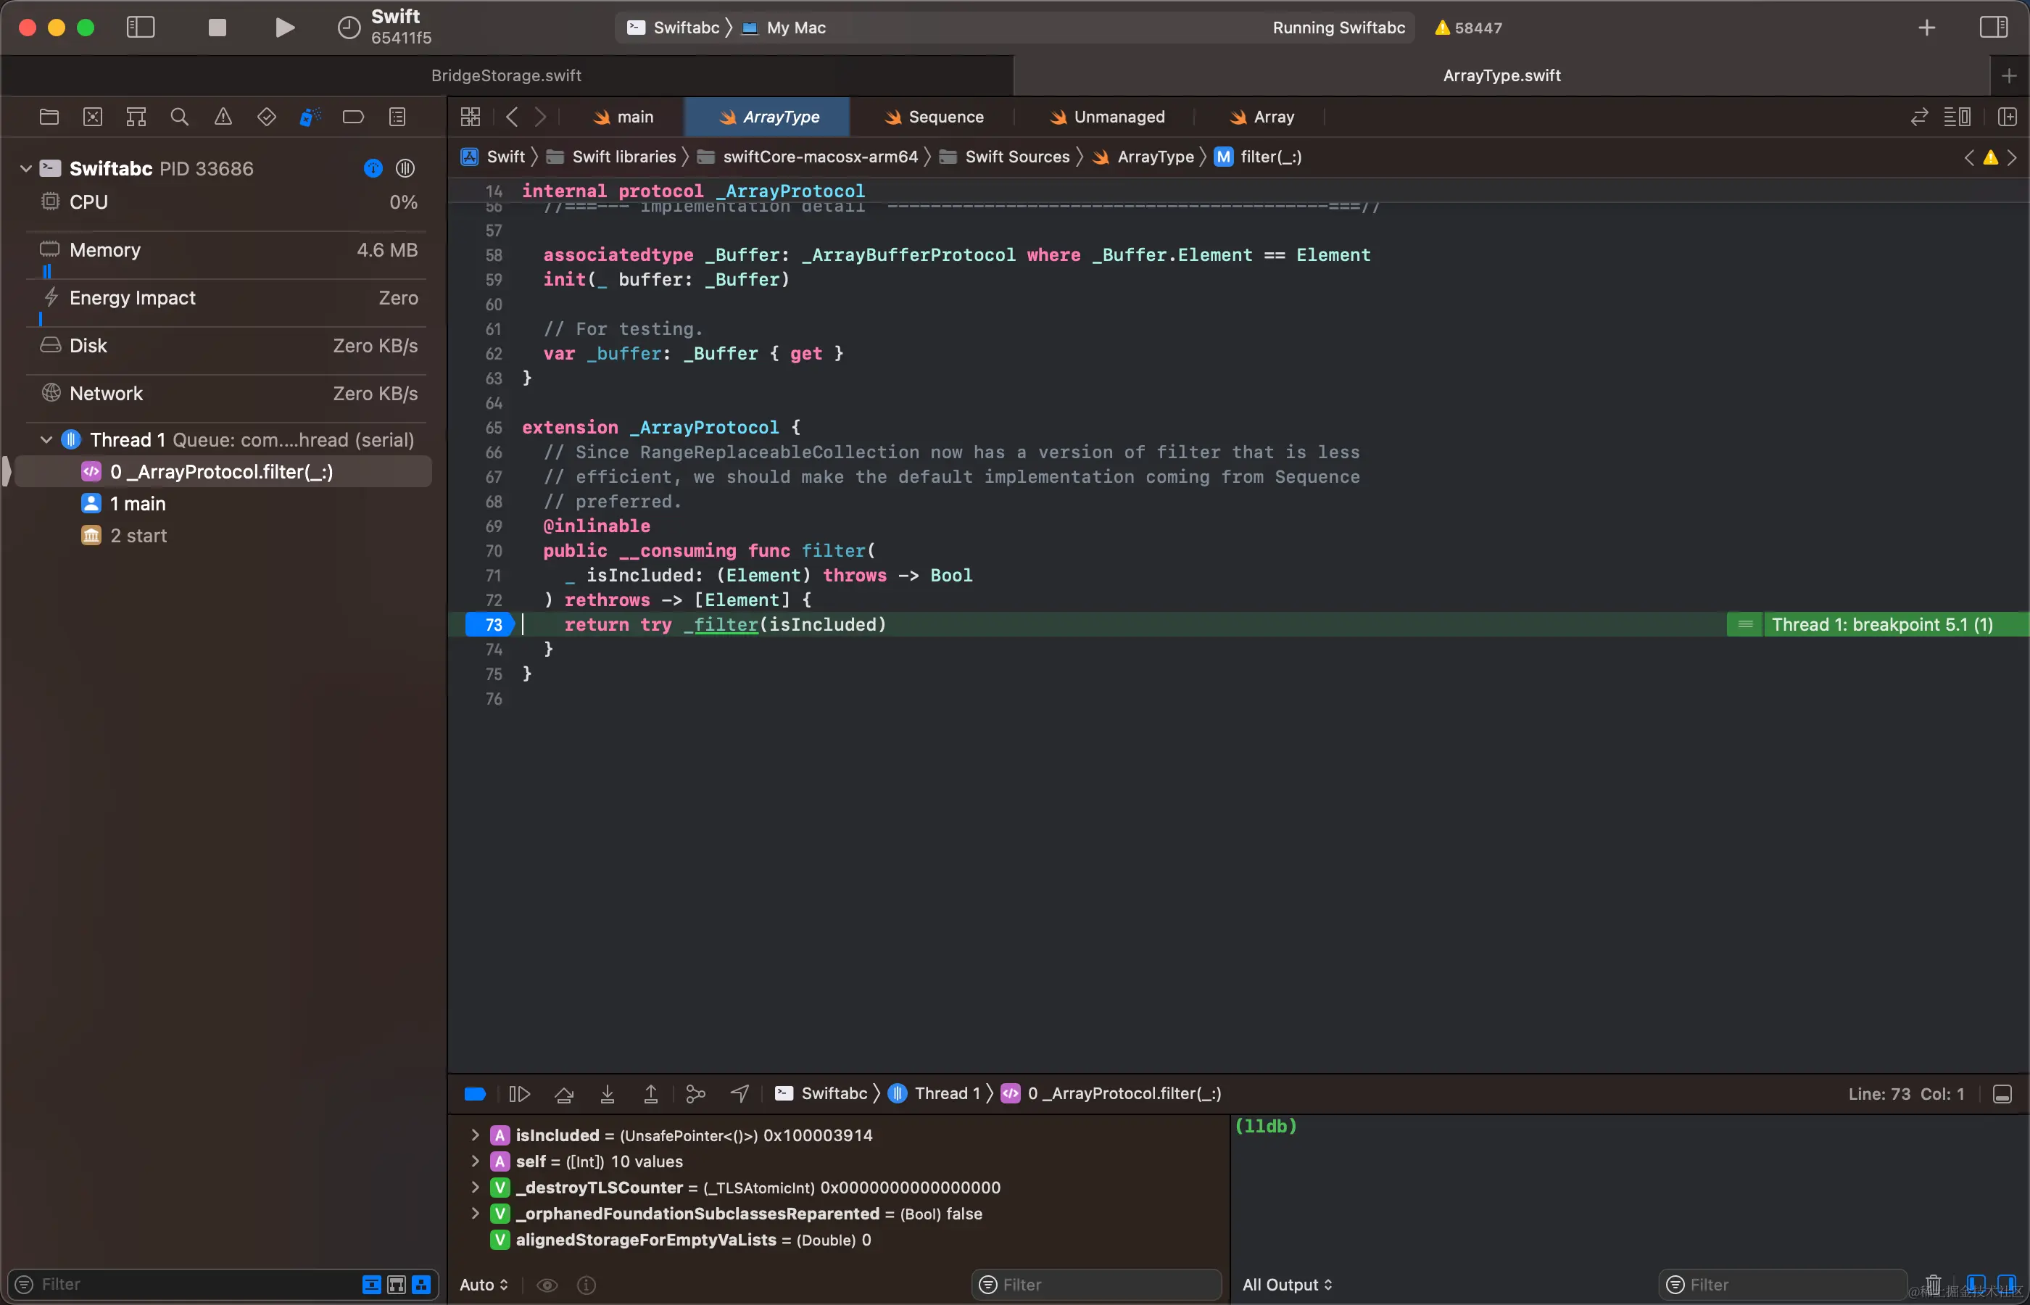This screenshot has width=2030, height=1305.
Task: Open the Test navigator diamond icon
Action: [267, 117]
